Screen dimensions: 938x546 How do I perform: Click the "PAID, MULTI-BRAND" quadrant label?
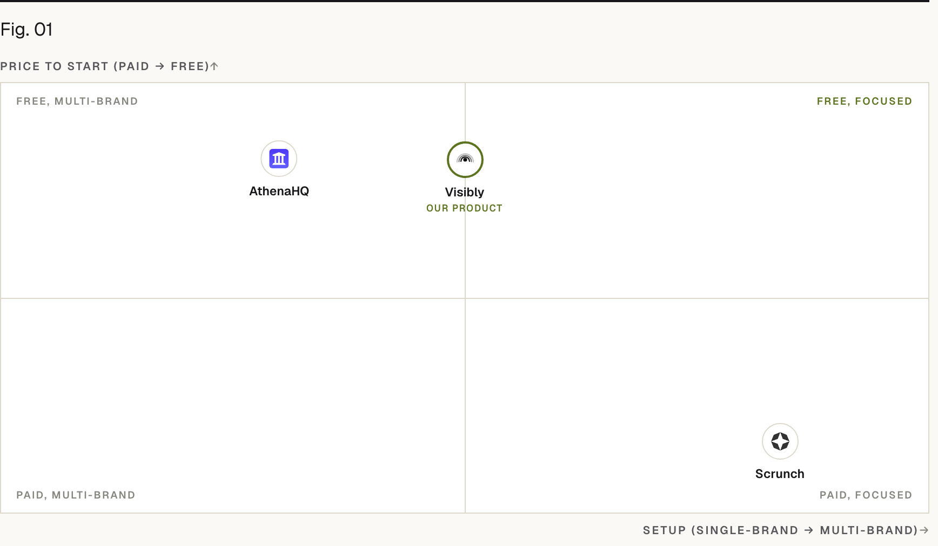(76, 495)
